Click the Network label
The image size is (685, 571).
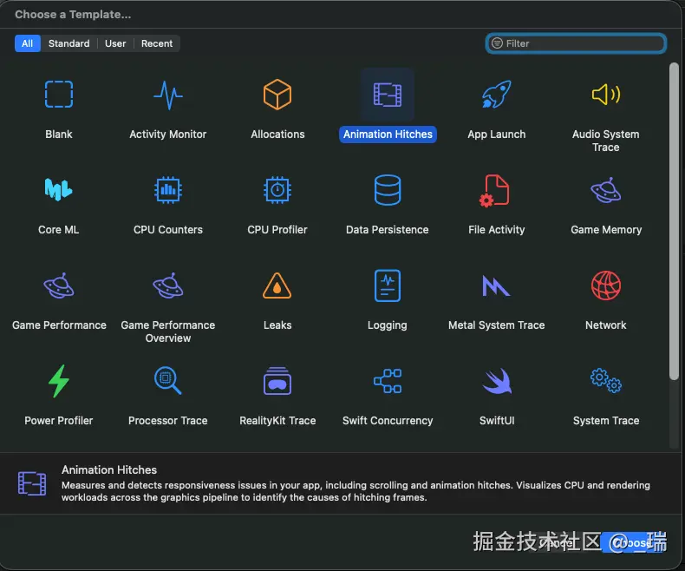click(606, 325)
